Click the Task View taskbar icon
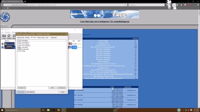 pyautogui.click(x=43, y=110)
